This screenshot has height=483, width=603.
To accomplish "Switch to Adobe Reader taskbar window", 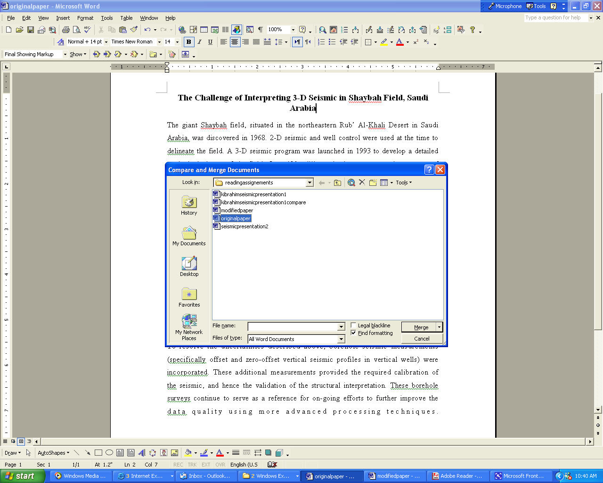I will 457,476.
